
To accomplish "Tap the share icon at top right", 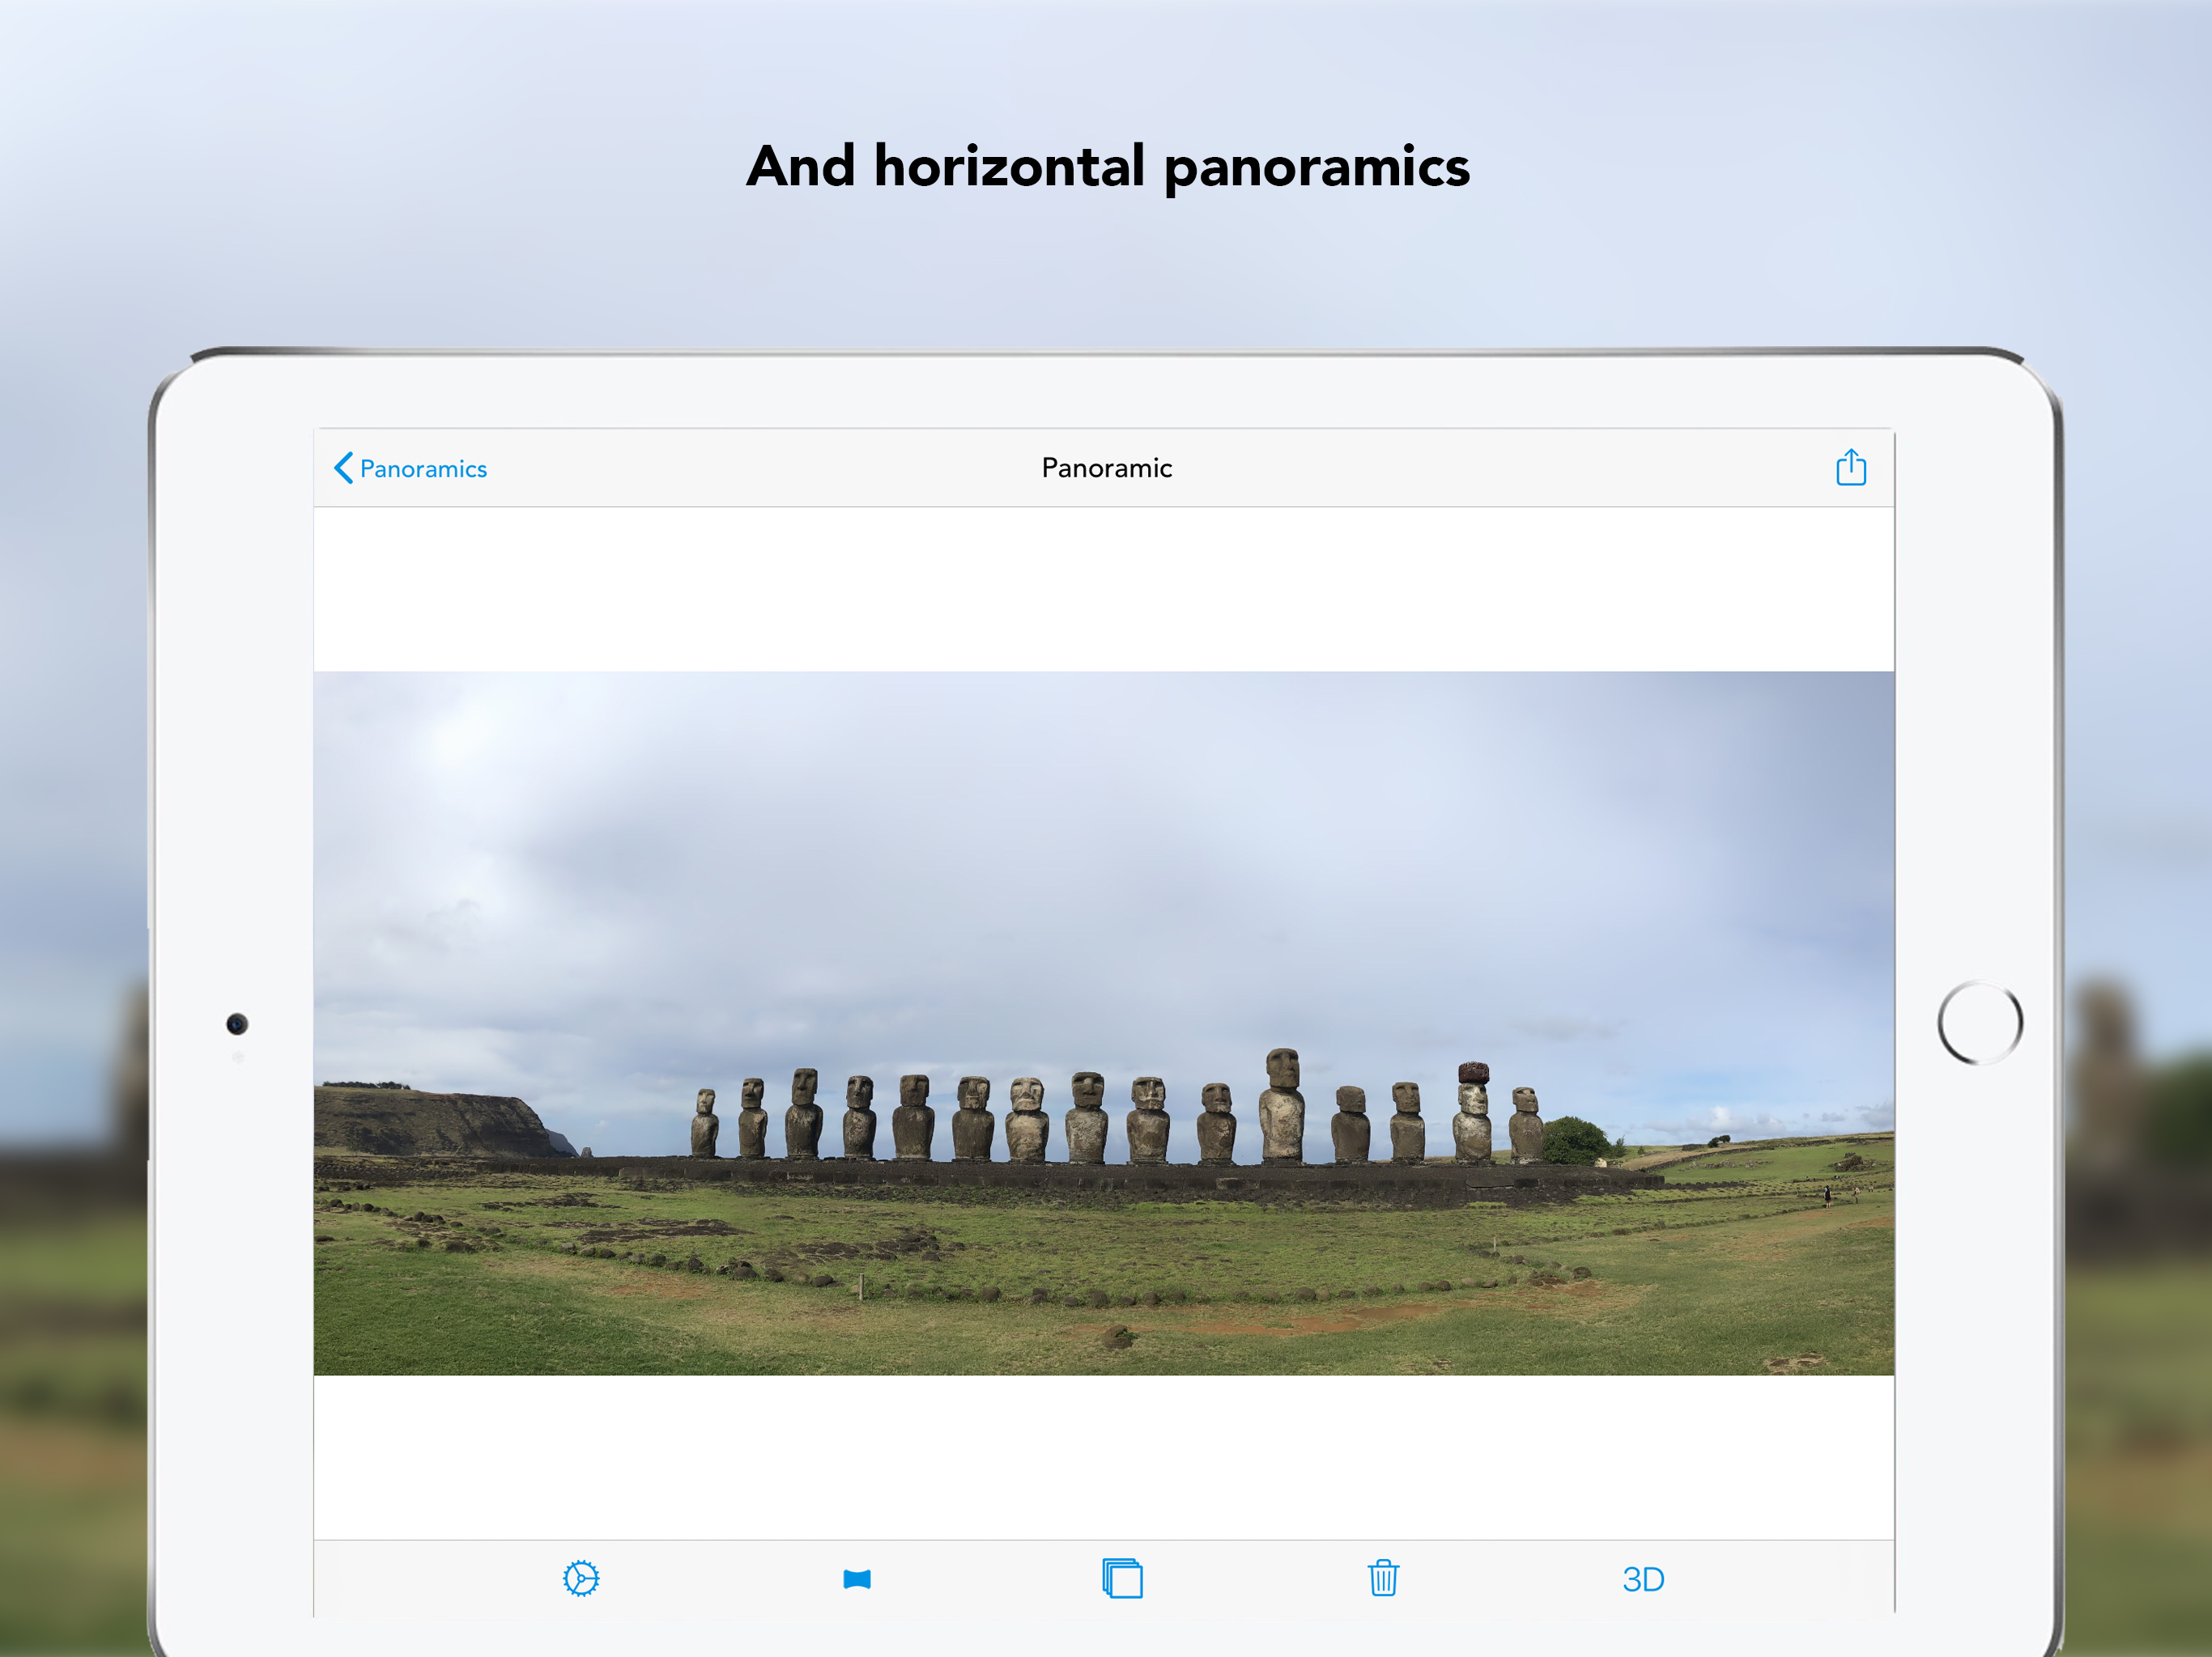I will pos(1851,468).
